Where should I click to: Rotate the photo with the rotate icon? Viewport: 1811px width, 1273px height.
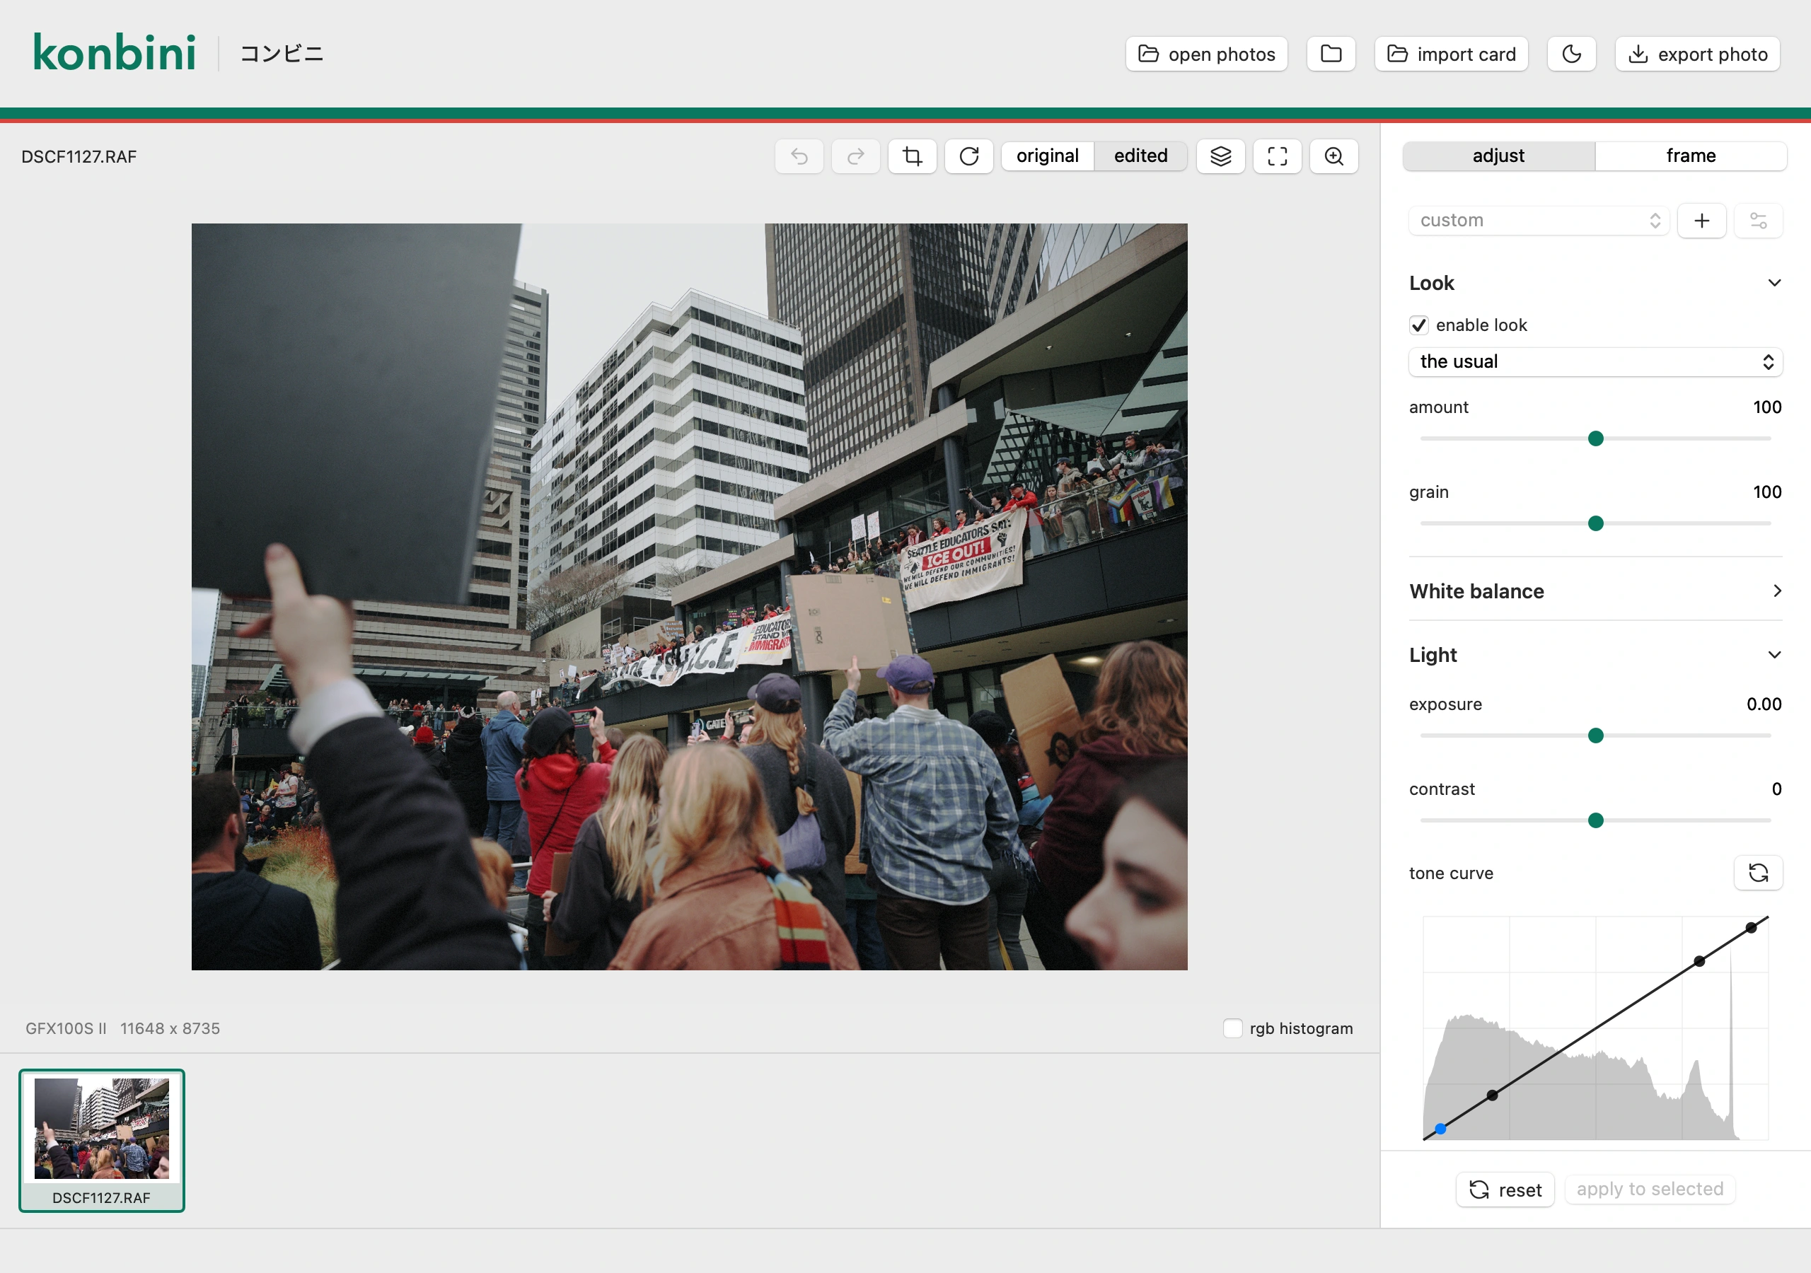969,156
